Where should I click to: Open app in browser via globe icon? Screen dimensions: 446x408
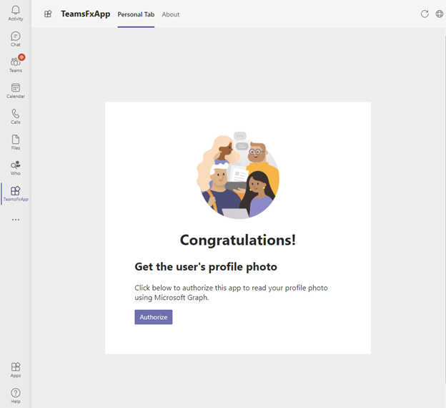click(x=440, y=14)
